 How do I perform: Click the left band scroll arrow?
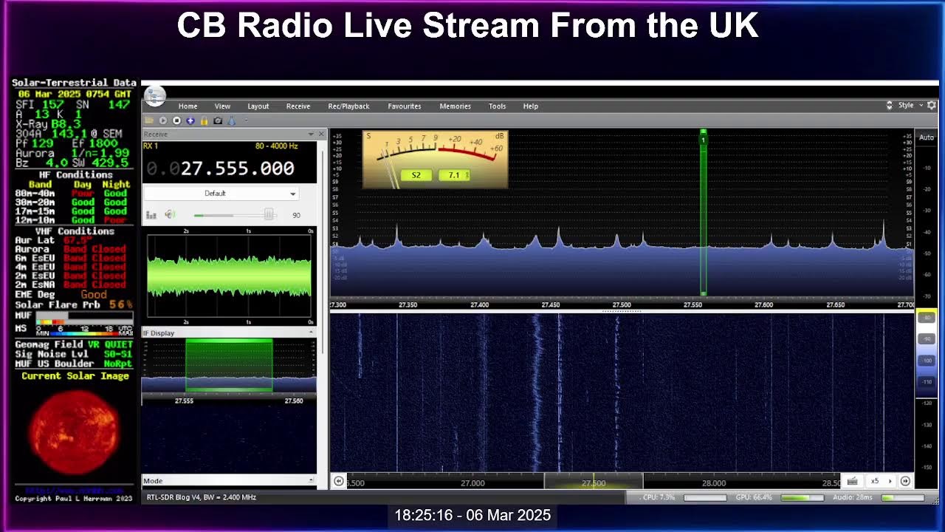(x=339, y=481)
